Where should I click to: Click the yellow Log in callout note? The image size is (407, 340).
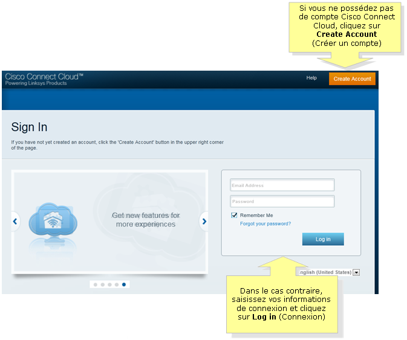[281, 304]
